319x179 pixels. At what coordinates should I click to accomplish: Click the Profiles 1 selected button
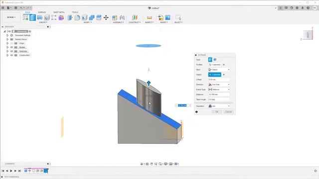click(215, 65)
